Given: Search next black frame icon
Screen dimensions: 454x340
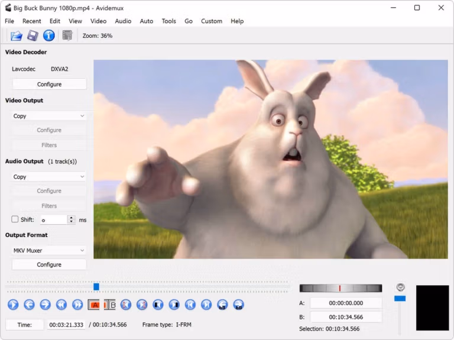Looking at the screenshot, I should [174, 305].
